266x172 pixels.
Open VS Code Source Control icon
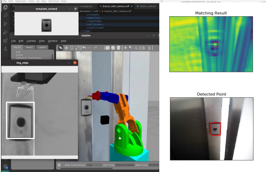(6, 24)
